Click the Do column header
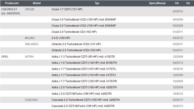 [x=188, y=3]
